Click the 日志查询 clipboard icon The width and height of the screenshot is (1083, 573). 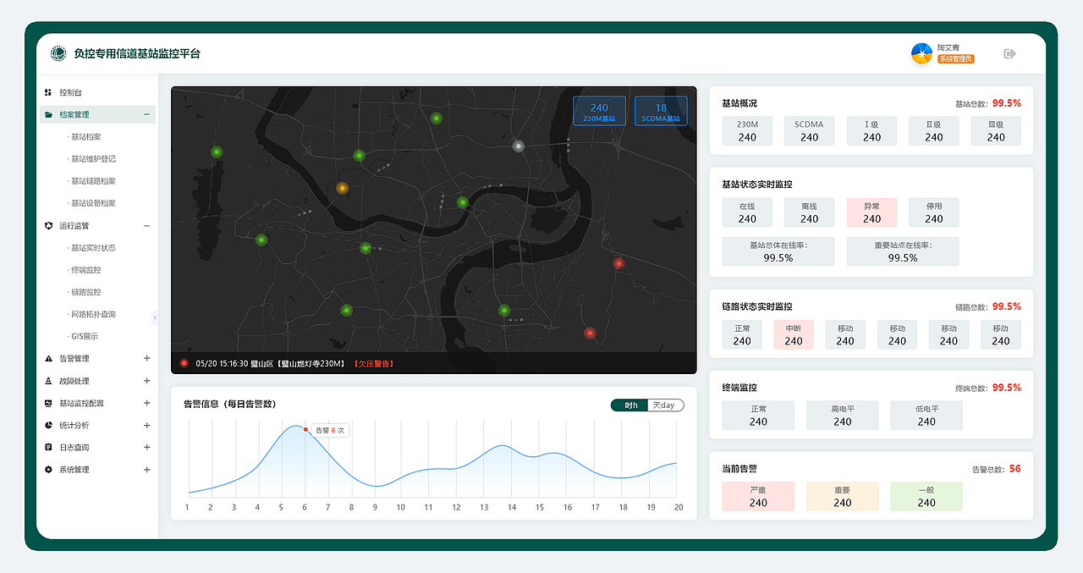(48, 447)
